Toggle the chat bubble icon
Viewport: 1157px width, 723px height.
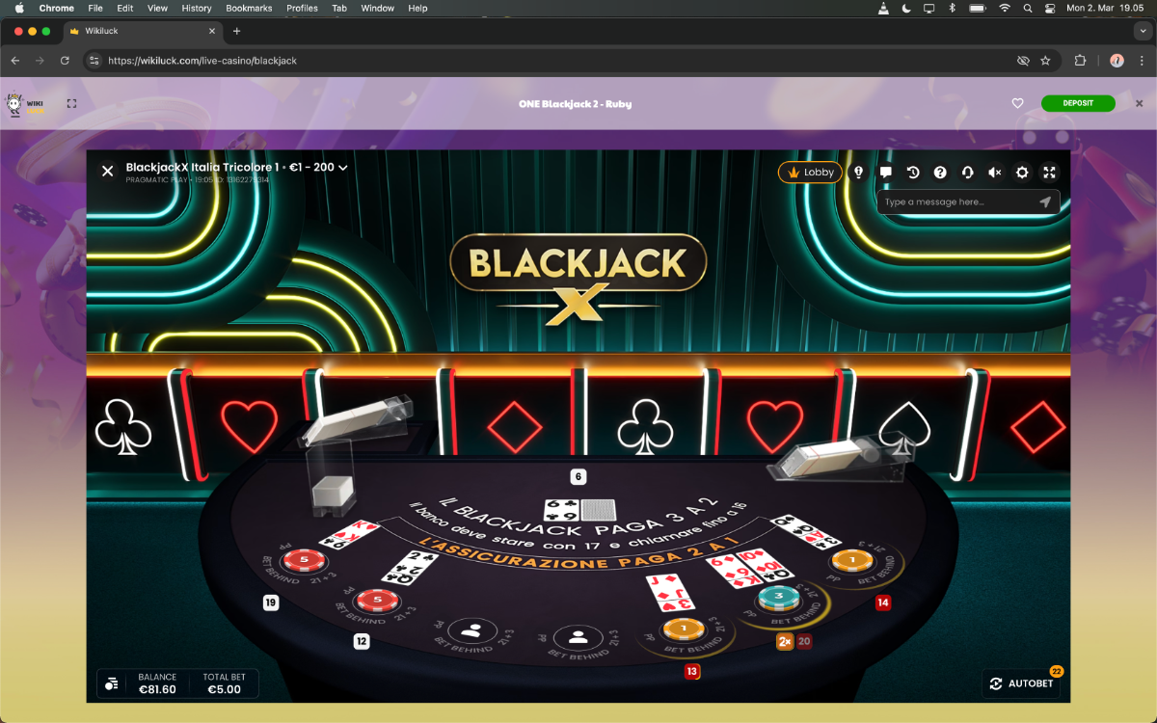tap(886, 173)
